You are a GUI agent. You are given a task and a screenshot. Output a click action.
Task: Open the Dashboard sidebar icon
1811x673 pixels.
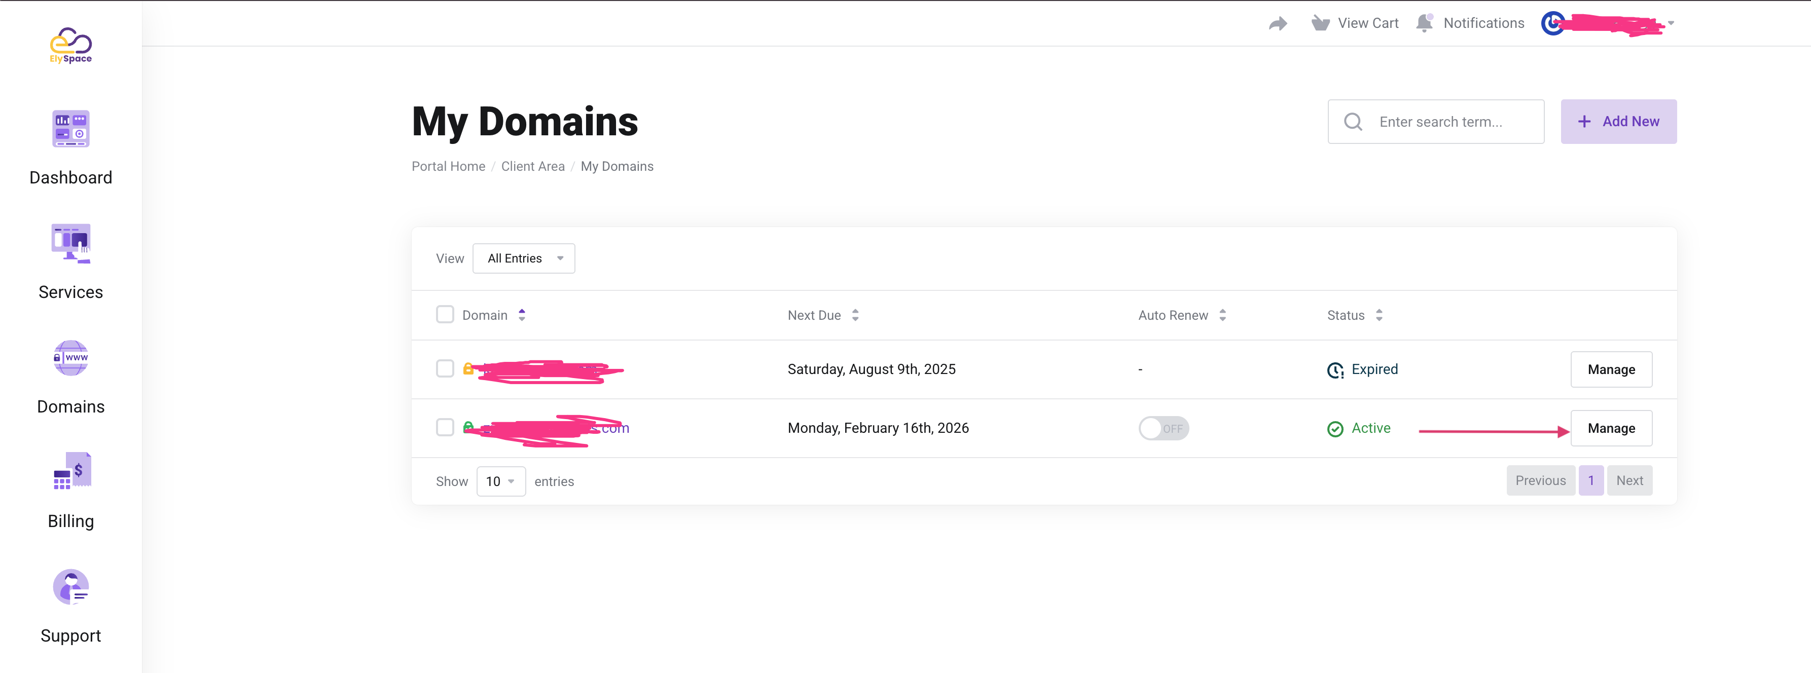point(70,129)
